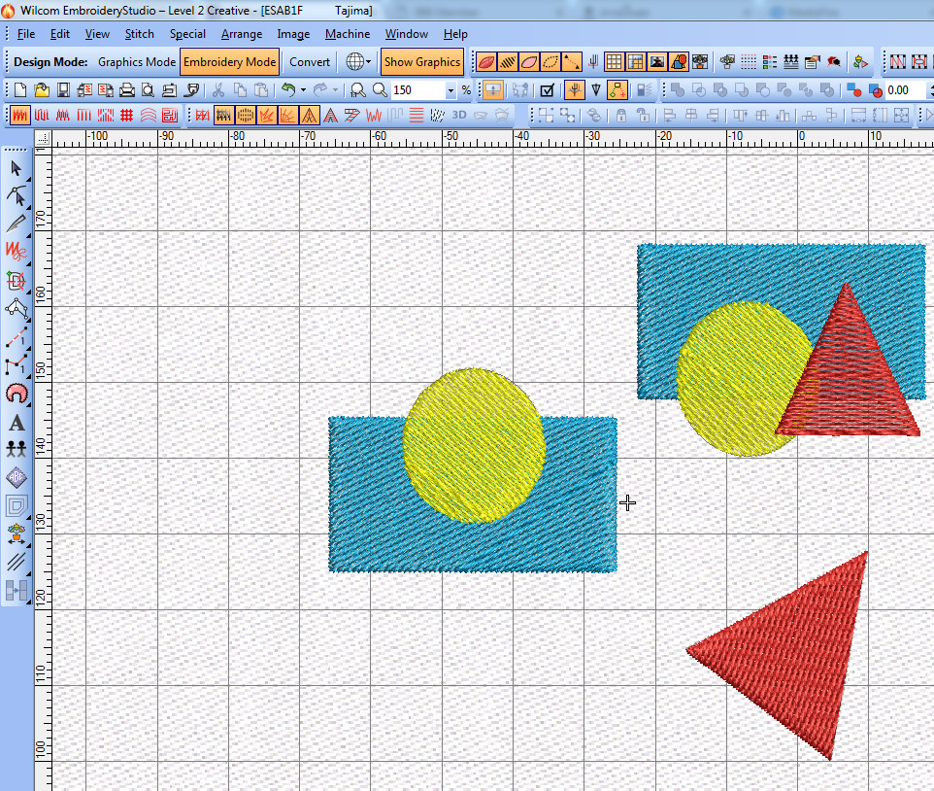Expand the red fur-shaped tool flyout

coord(27,404)
